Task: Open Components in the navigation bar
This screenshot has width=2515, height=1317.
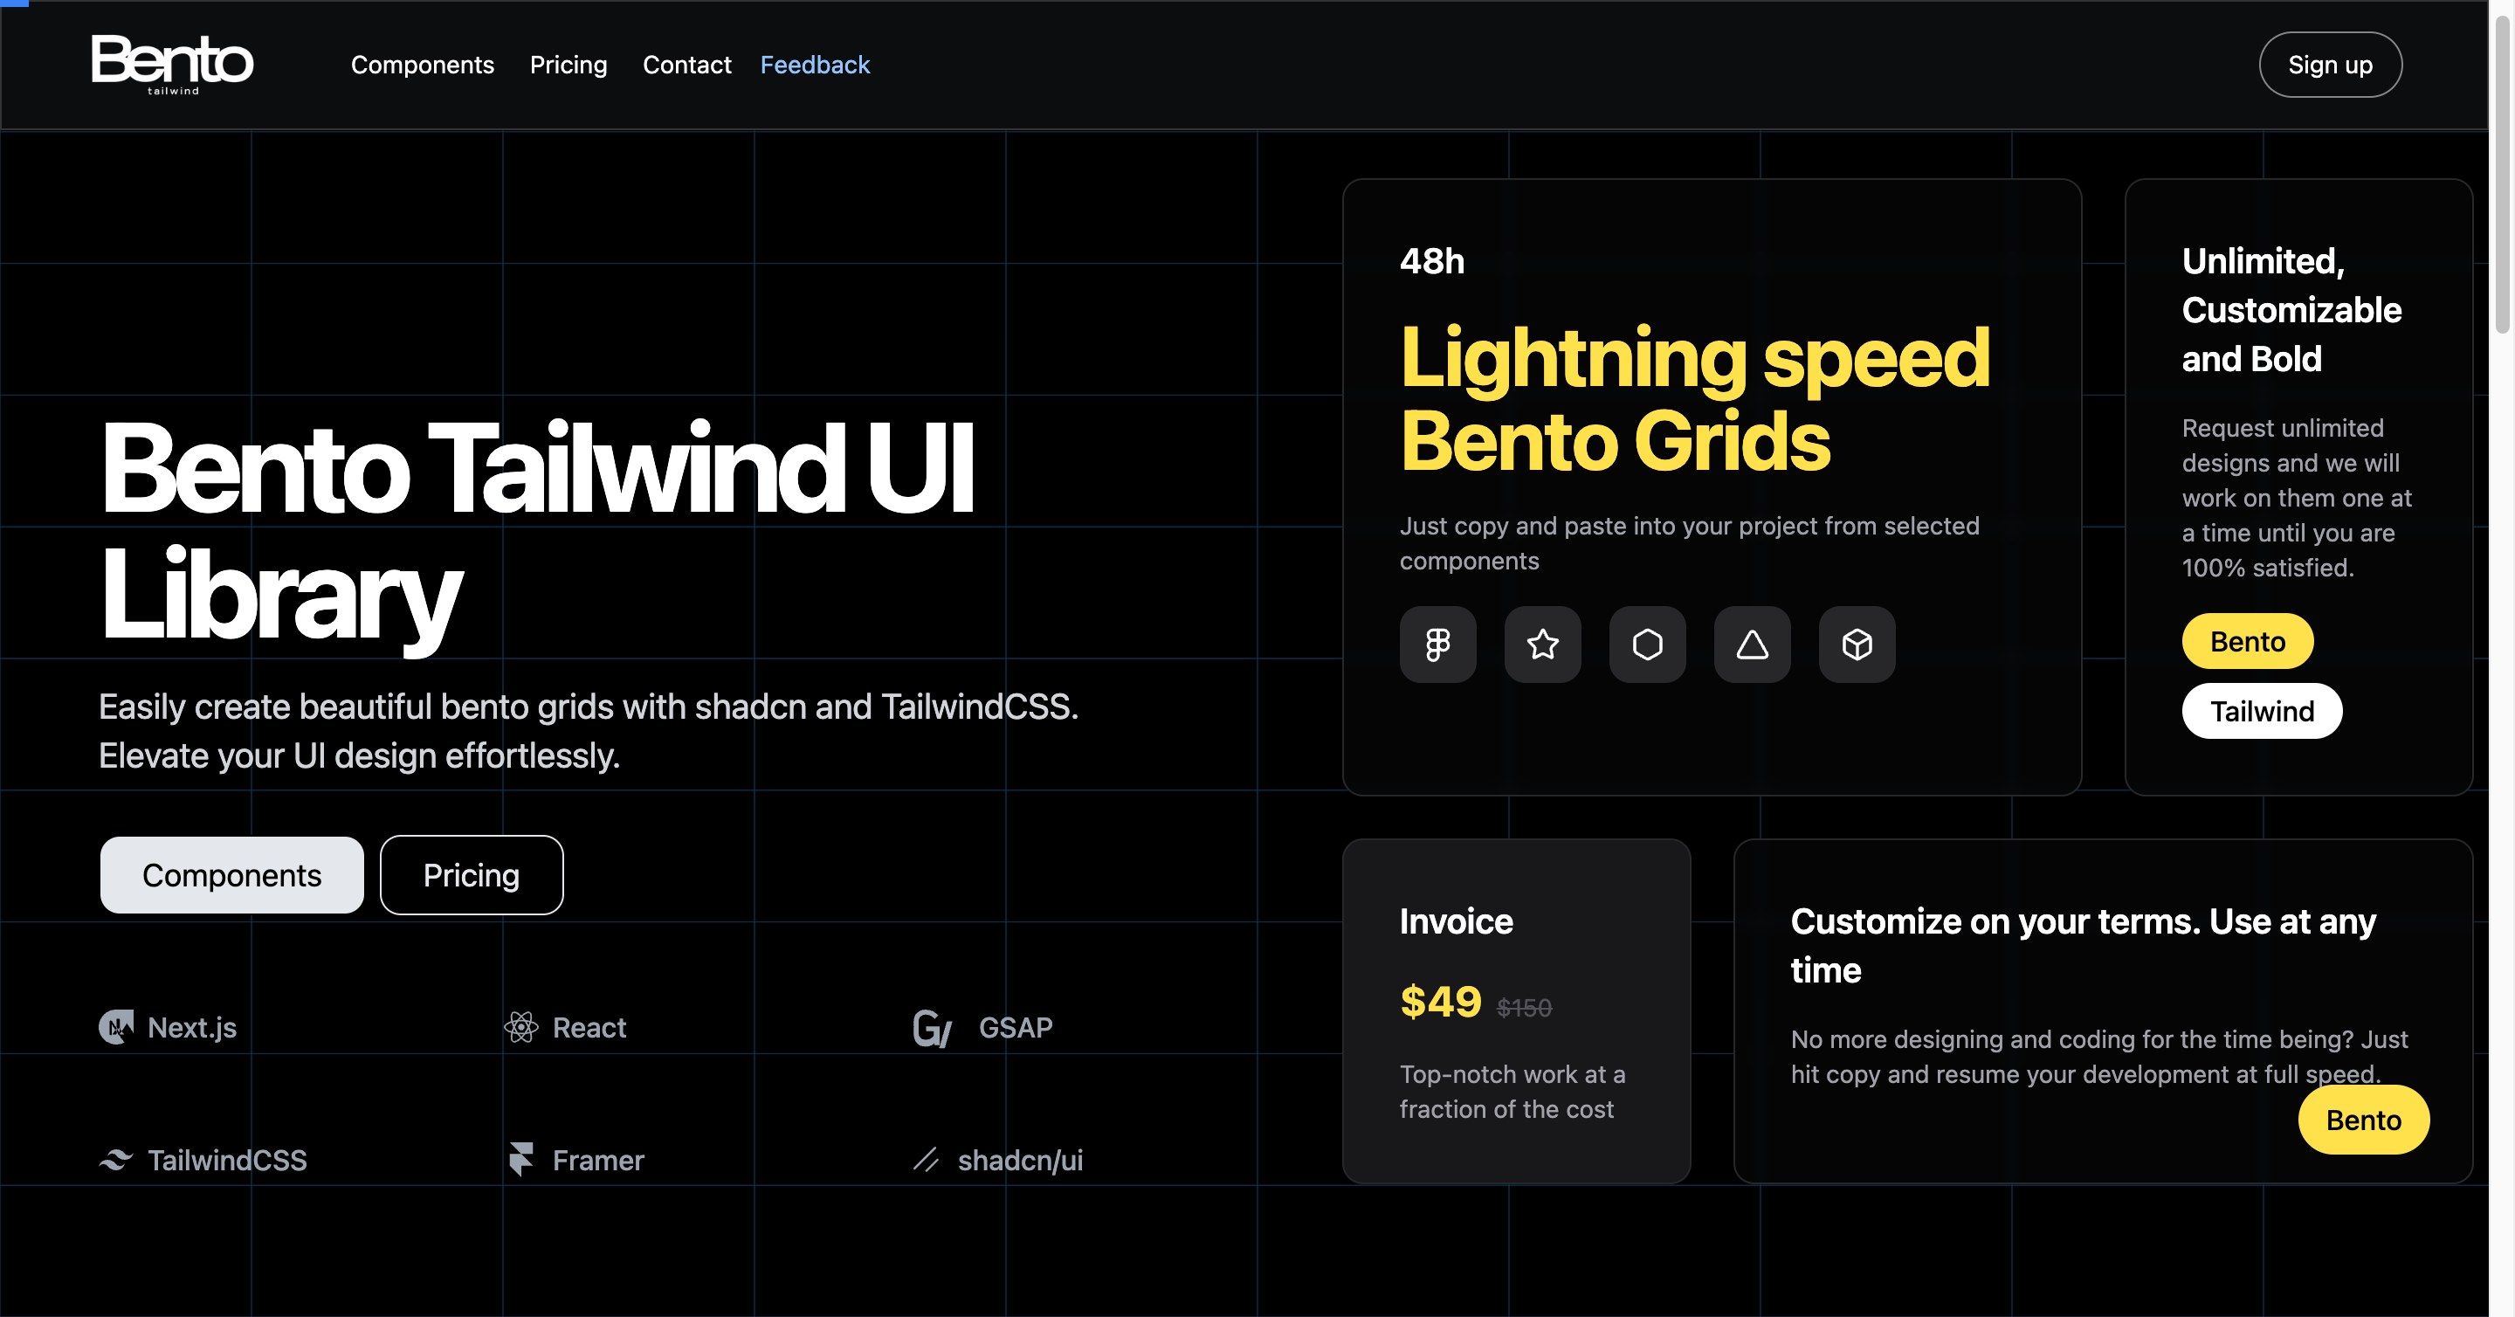Action: click(x=423, y=65)
